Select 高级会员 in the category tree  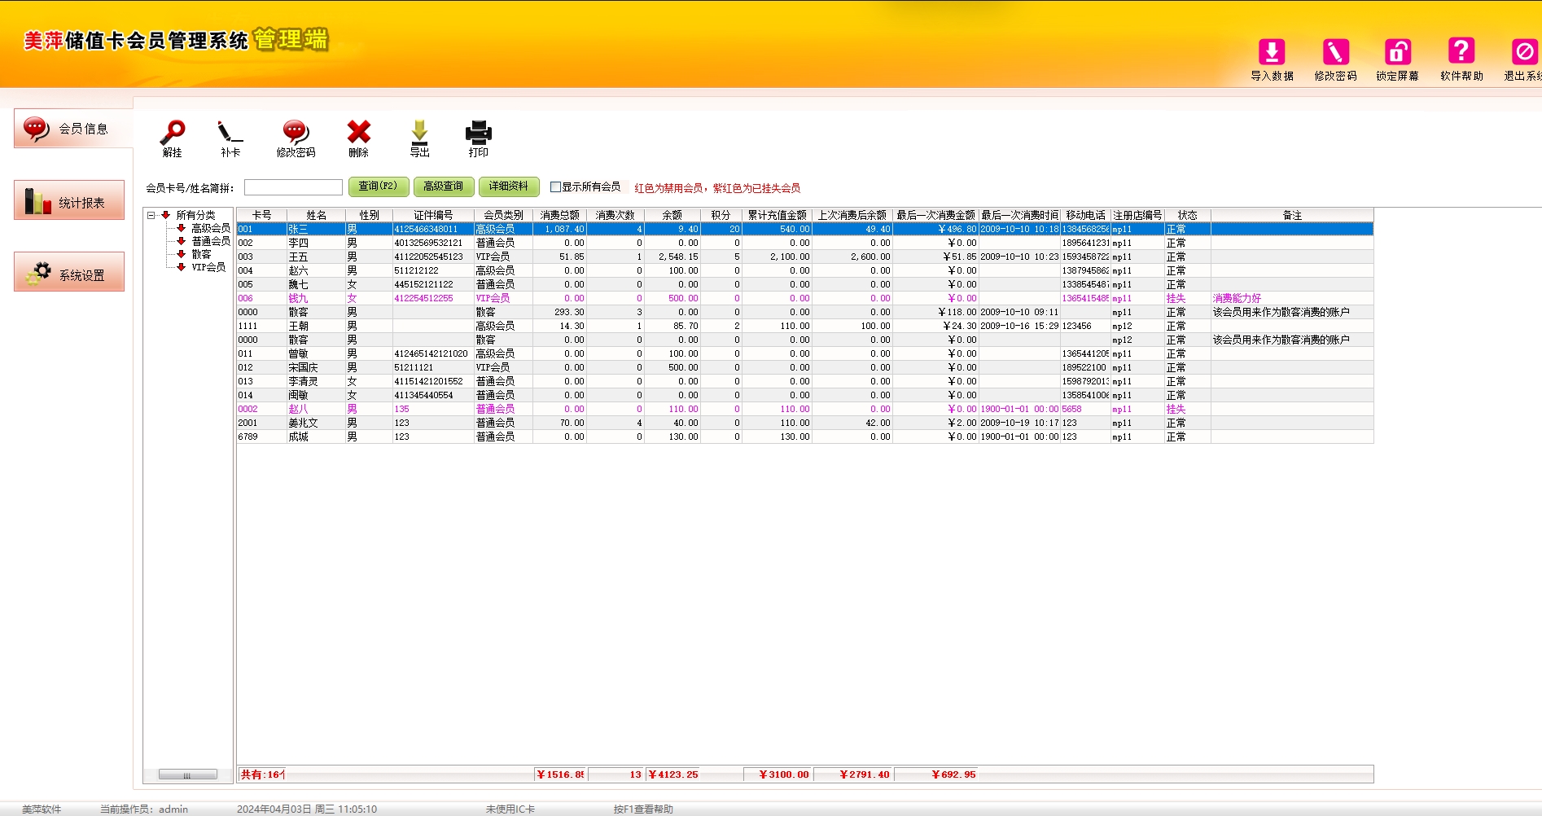coord(210,228)
